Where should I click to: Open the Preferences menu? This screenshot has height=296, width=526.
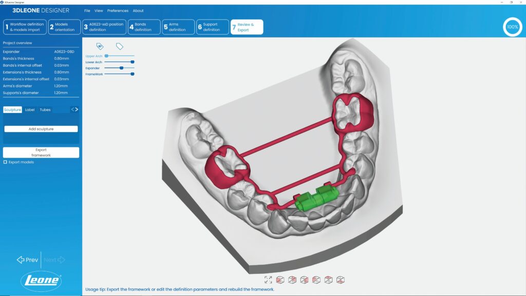pos(118,10)
